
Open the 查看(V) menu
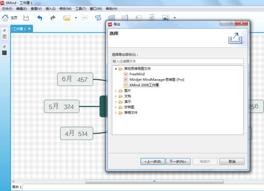coord(36,9)
